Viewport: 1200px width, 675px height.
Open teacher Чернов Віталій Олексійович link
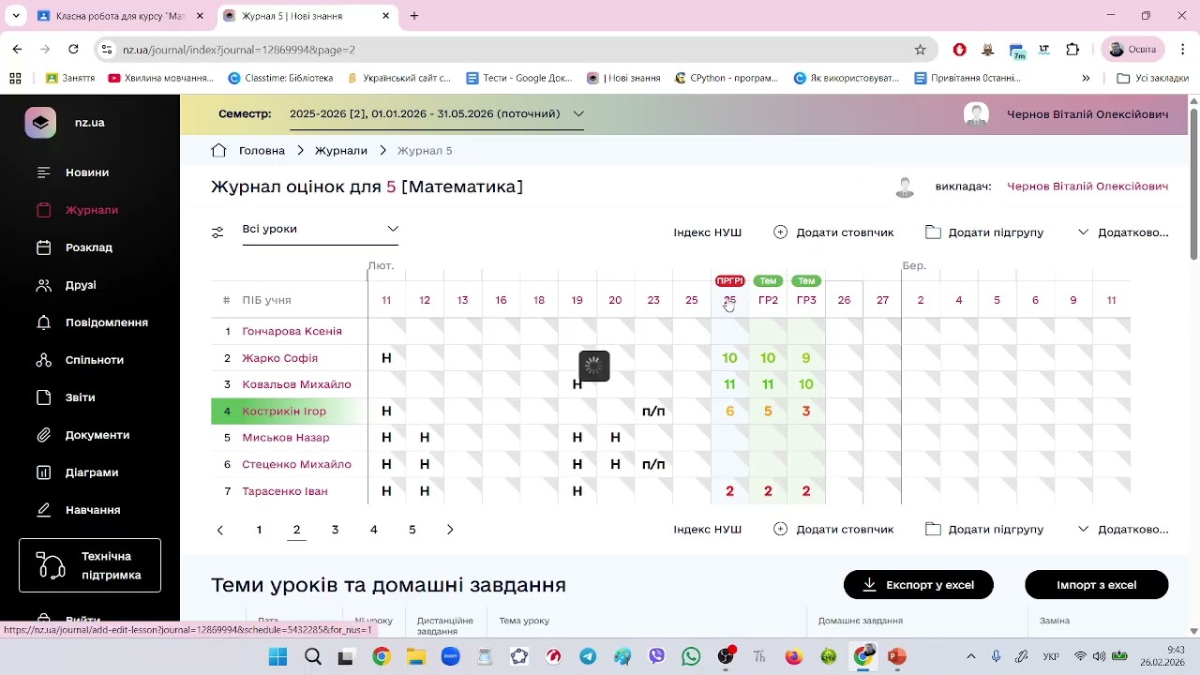click(x=1087, y=187)
